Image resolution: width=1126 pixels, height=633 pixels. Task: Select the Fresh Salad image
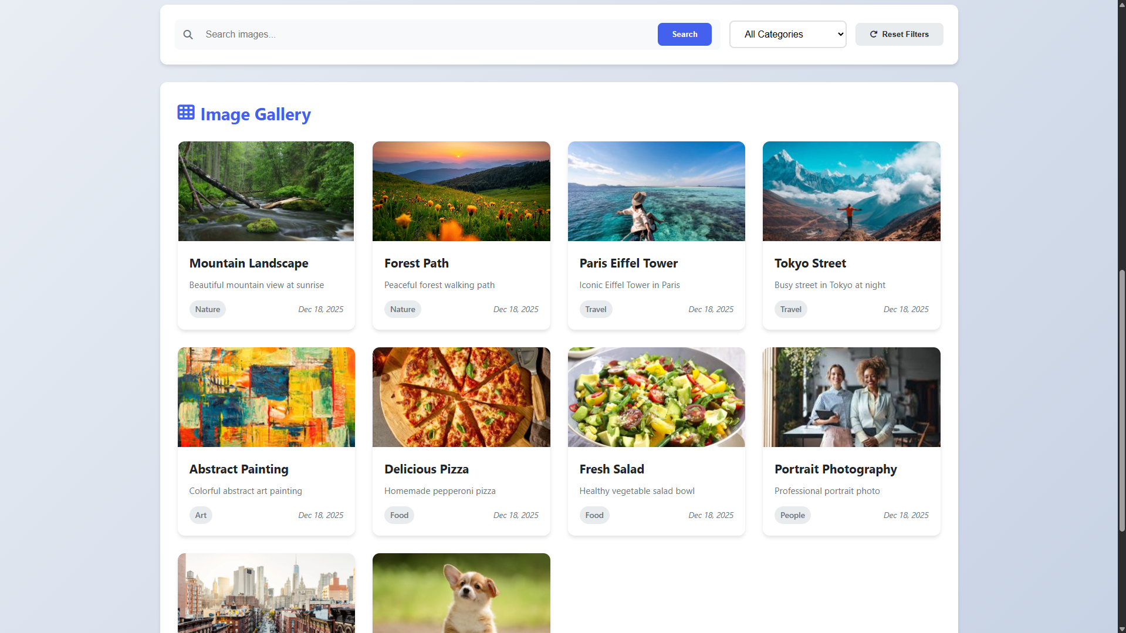click(656, 397)
